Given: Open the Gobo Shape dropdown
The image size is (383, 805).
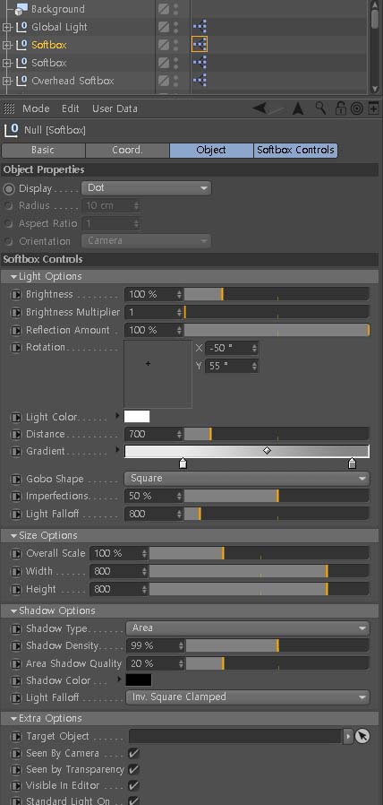Looking at the screenshot, I should pyautogui.click(x=247, y=479).
